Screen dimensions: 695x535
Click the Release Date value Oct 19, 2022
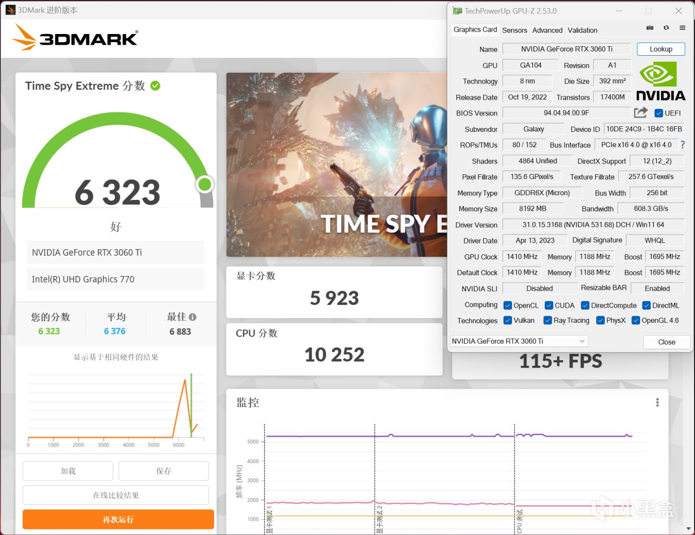pyautogui.click(x=527, y=97)
